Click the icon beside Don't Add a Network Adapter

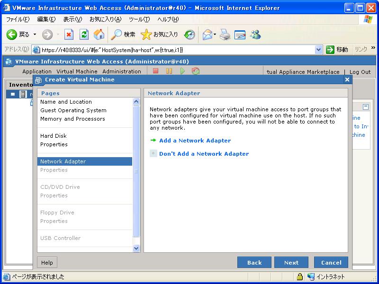153,153
